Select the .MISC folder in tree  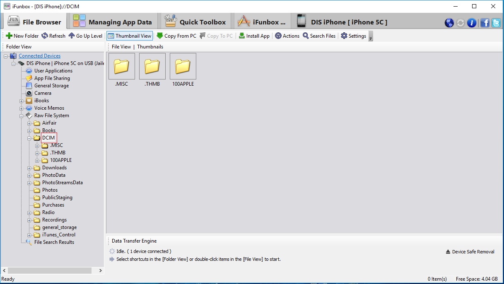pyautogui.click(x=56, y=145)
